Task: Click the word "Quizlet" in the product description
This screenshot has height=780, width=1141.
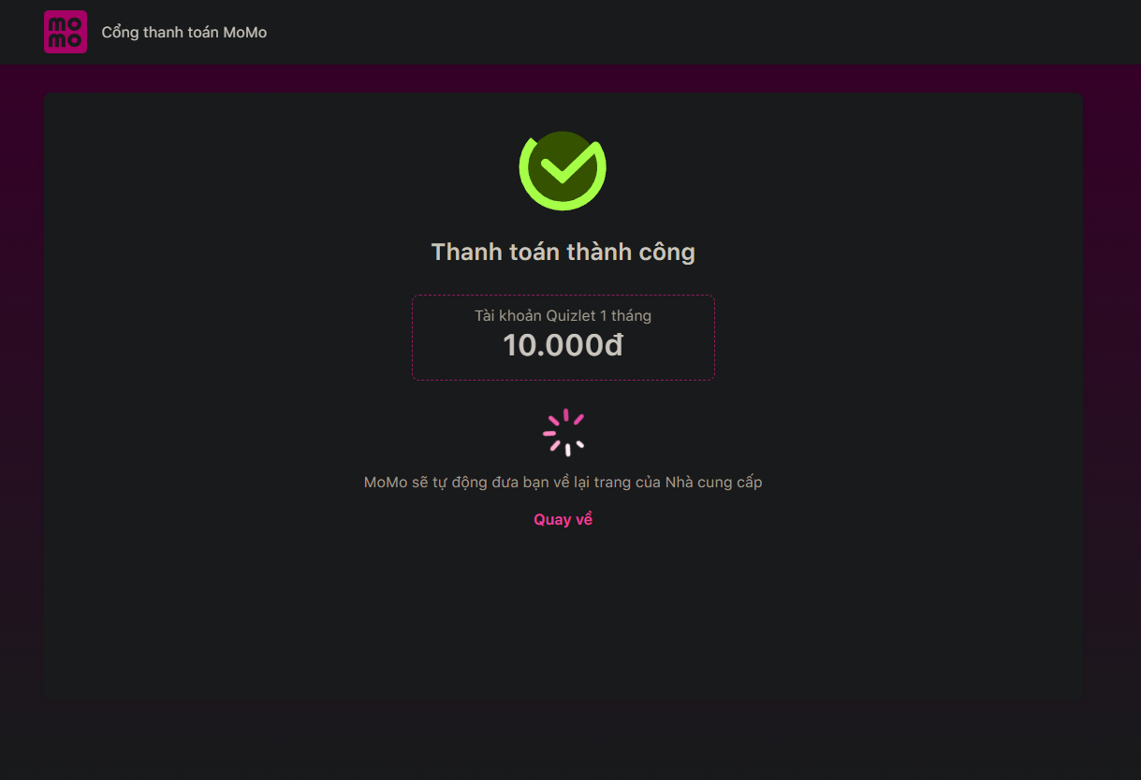Action: (x=570, y=316)
